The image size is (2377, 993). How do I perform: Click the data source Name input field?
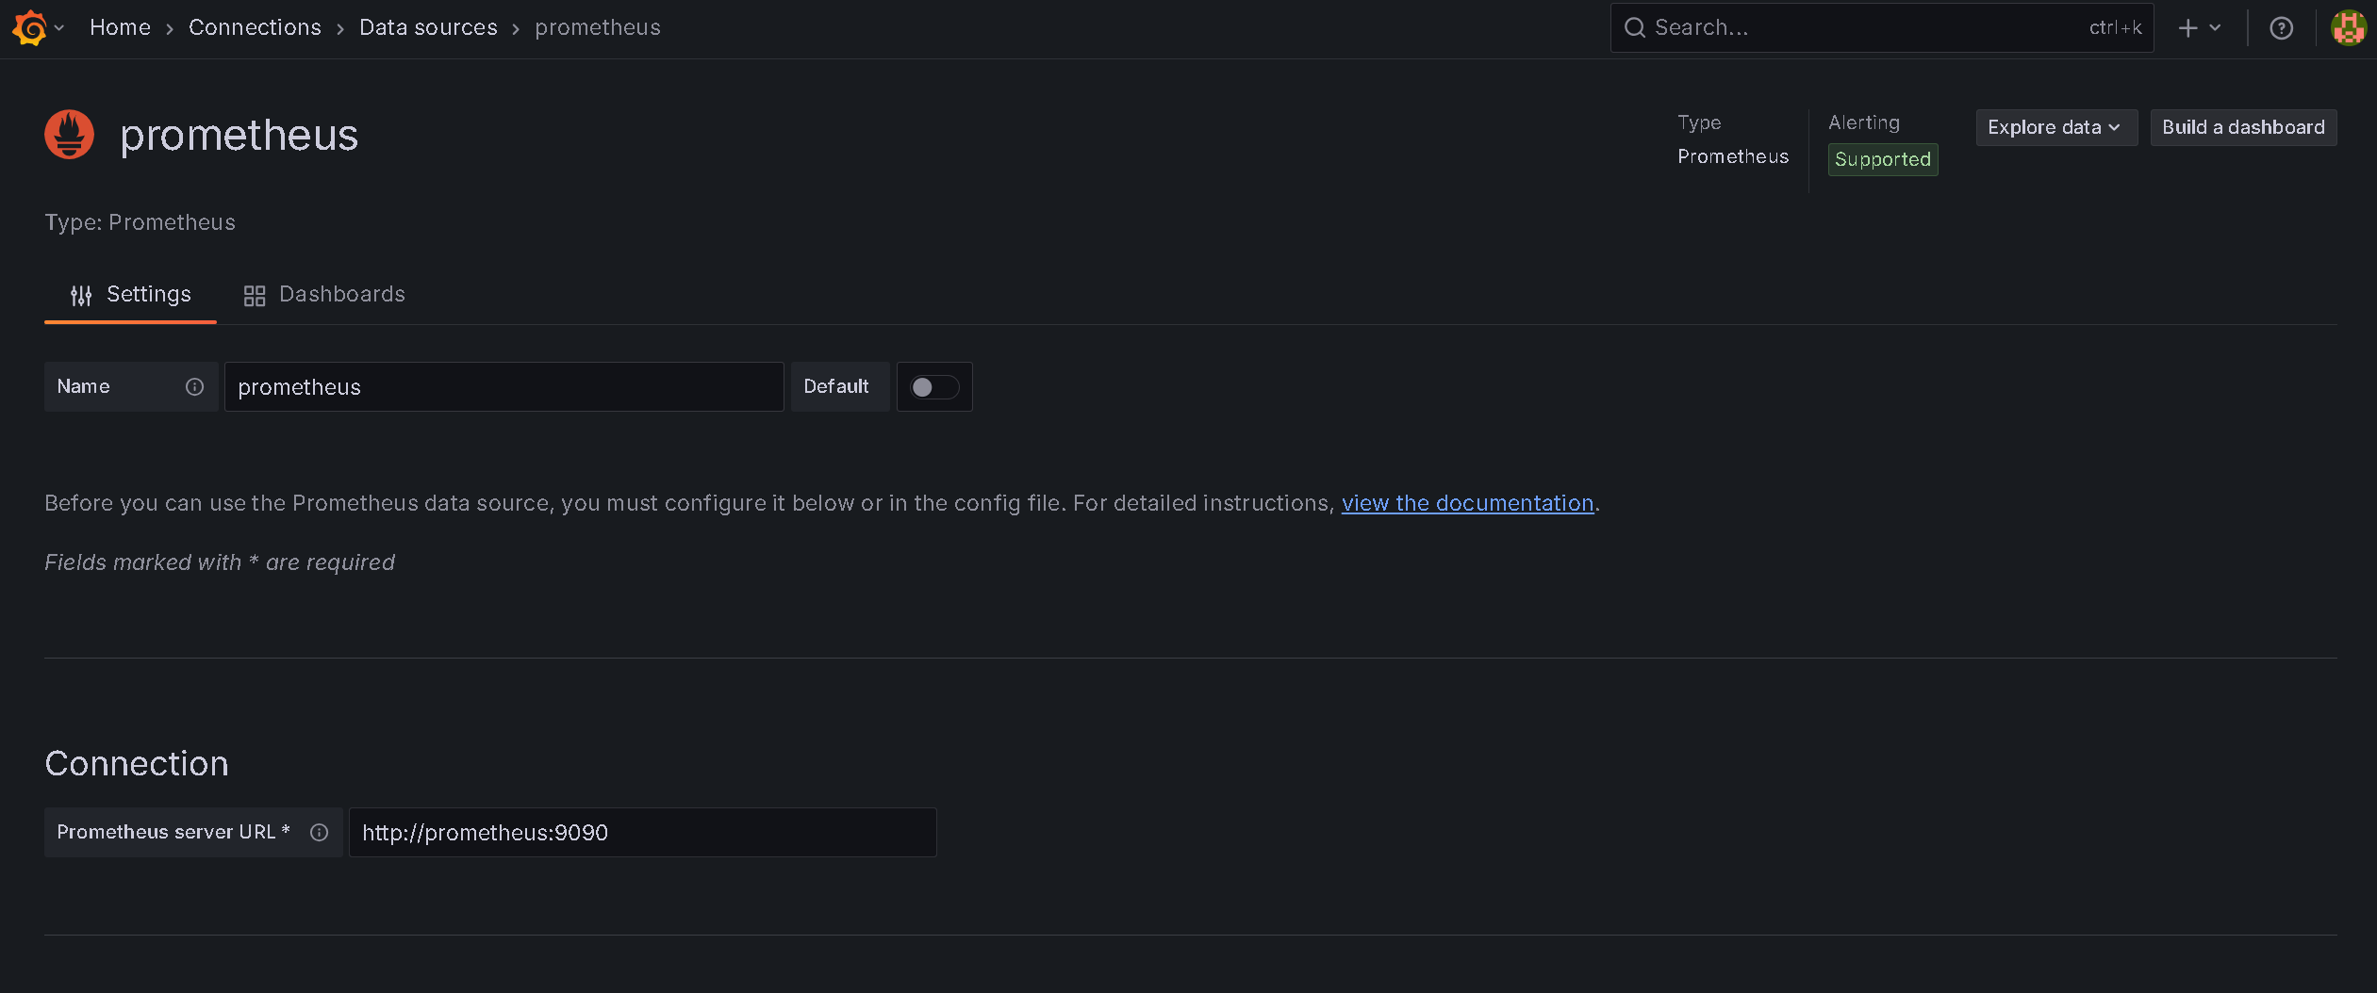coord(503,386)
